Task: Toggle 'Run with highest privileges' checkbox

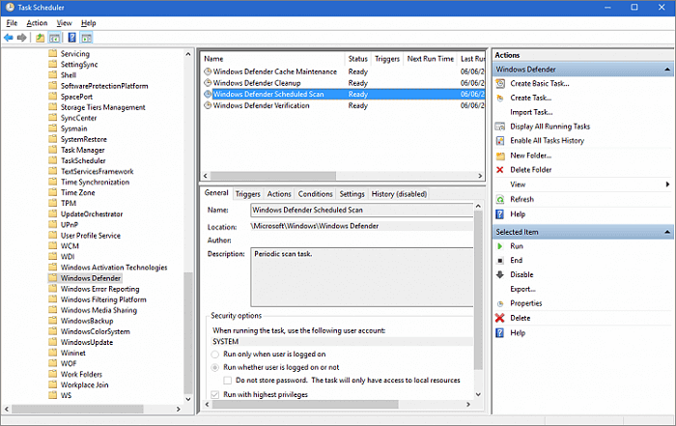Action: click(x=215, y=395)
